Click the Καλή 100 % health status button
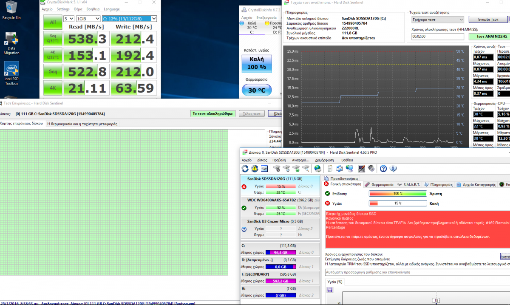This screenshot has height=305, width=510. click(257, 64)
